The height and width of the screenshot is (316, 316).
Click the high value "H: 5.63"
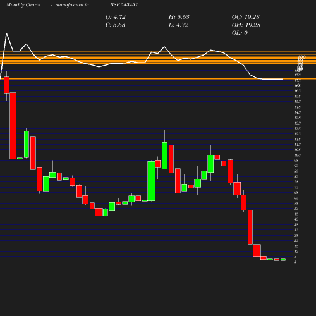(x=179, y=17)
